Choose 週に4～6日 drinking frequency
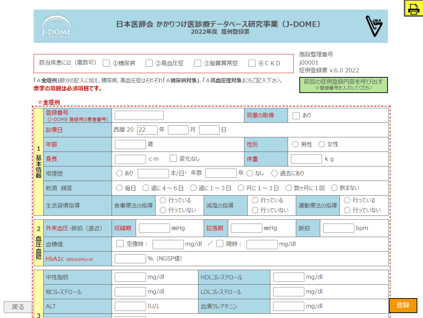 click(x=145, y=188)
